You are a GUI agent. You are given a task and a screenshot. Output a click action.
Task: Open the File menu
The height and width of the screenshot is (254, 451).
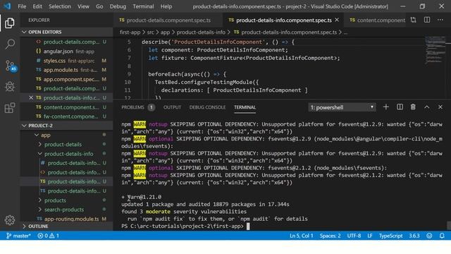click(22, 6)
